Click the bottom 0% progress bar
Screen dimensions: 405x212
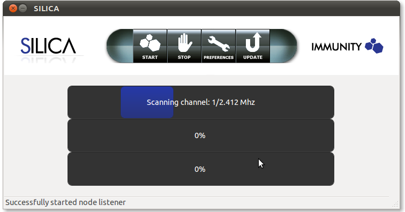(201, 169)
